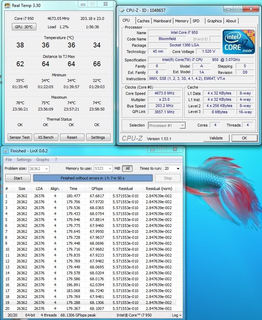Click the XS Bench button

tap(46, 137)
